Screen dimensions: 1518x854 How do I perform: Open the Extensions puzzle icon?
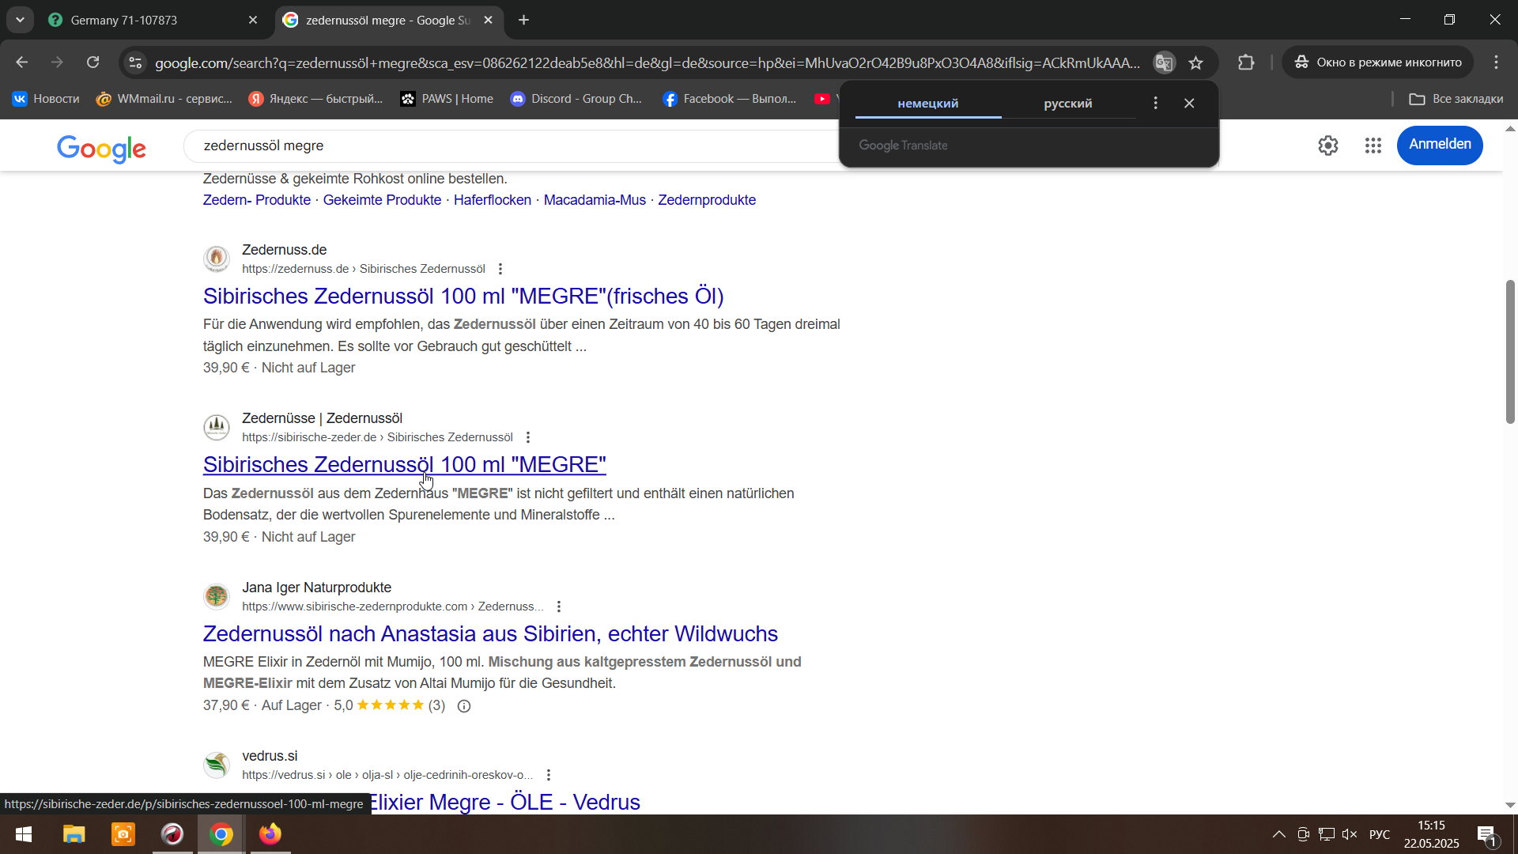click(1246, 62)
